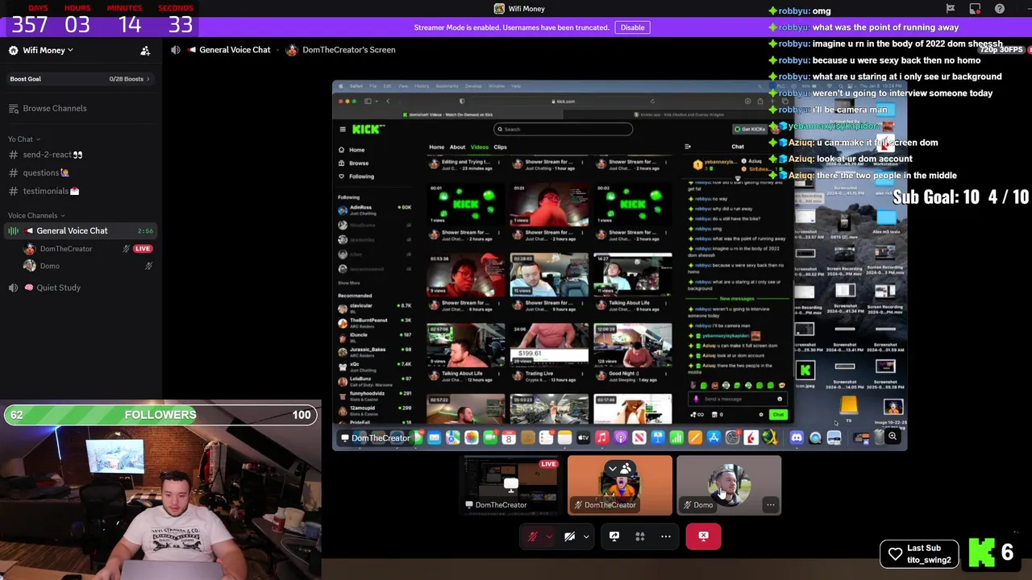
Task: Open the Photos app in the streamed dock
Action: [x=472, y=437]
